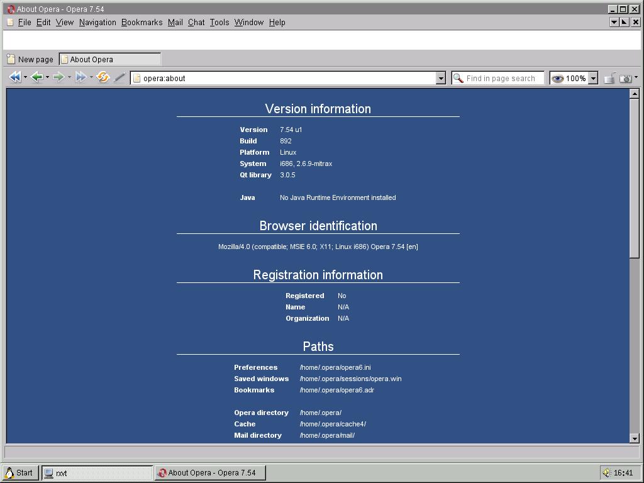This screenshot has height=483, width=644.
Task: Click Platform value Linux
Action: (288, 152)
